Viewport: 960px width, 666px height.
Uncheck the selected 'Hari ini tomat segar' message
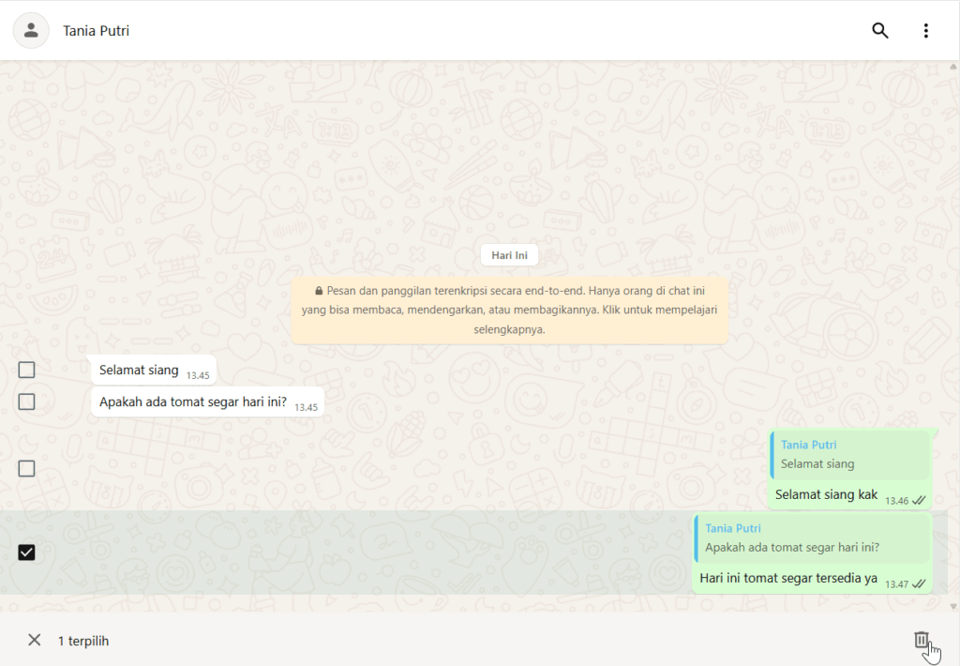(x=26, y=552)
